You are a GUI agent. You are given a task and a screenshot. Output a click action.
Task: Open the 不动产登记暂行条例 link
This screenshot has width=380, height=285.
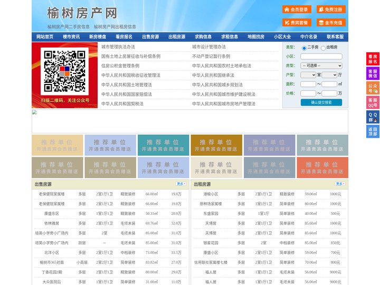pyautogui.click(x=211, y=56)
